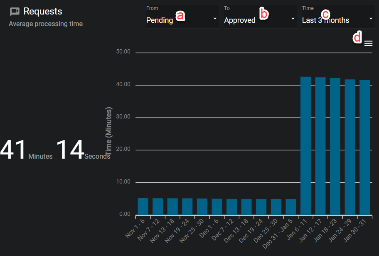Click the 20.00 y-axis label
The image size is (379, 256).
coord(123,149)
